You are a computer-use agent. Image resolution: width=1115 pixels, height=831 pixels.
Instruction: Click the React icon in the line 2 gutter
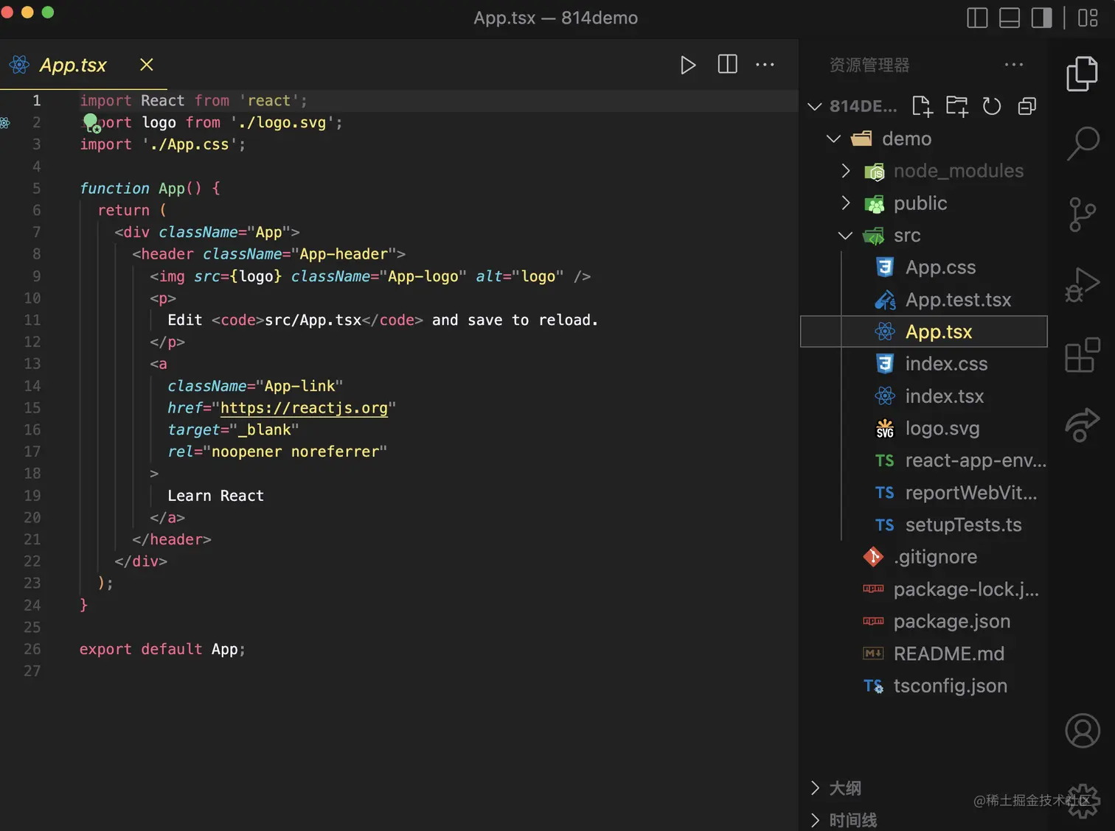click(x=5, y=123)
